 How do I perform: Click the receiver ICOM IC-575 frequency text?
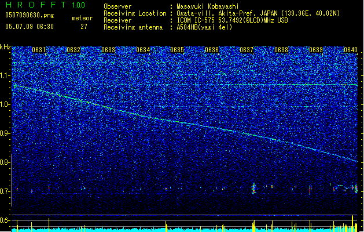click(232, 20)
